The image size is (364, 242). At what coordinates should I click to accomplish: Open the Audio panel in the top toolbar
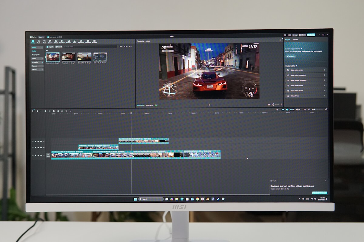39,41
